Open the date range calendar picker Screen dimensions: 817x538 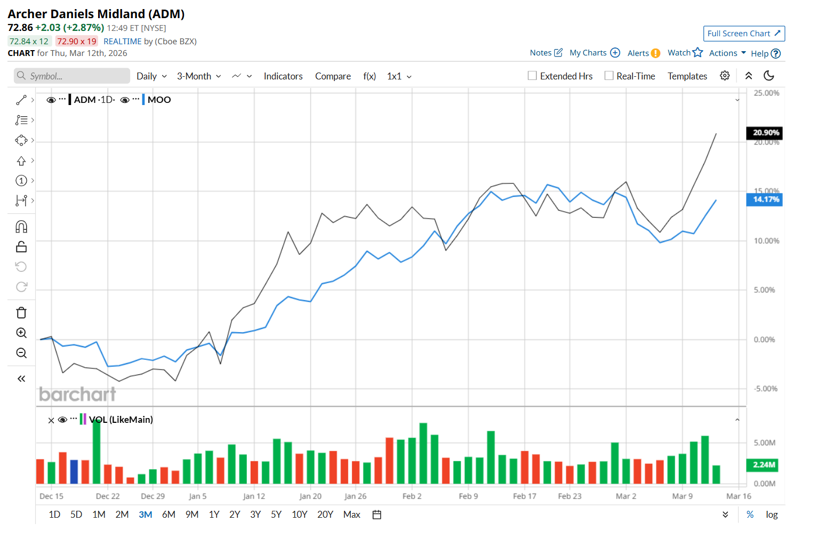click(x=377, y=515)
